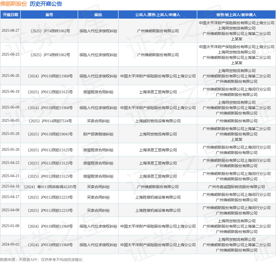The width and height of the screenshot is (276, 262).
Task: Click 上海第二分公司 defendant in 2025-06-09 row
Action: point(237,108)
